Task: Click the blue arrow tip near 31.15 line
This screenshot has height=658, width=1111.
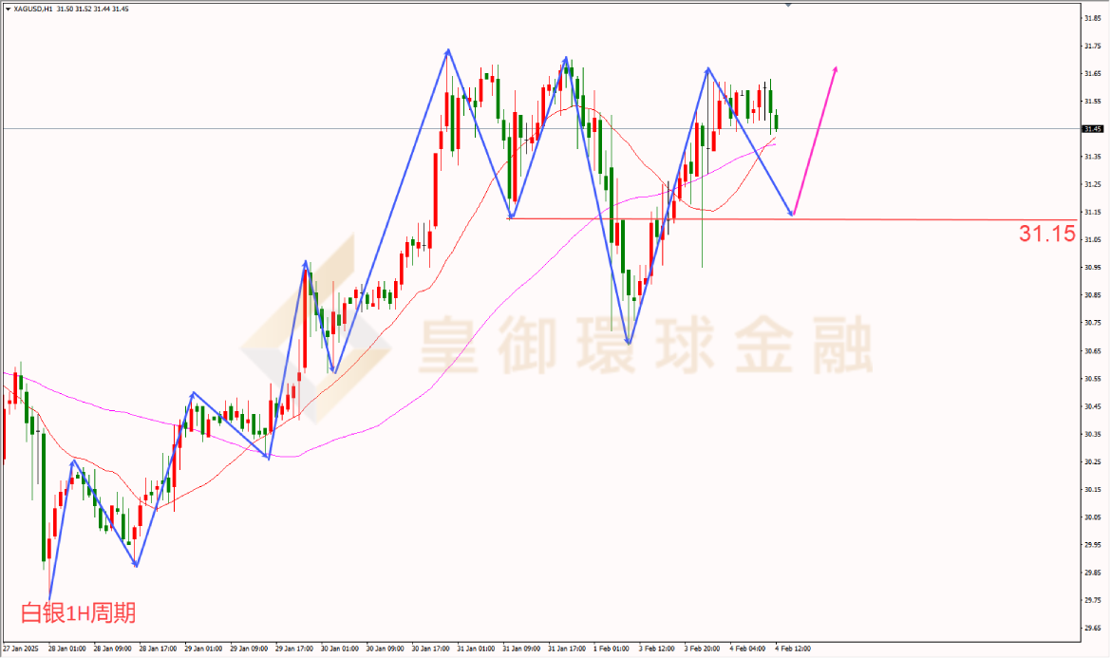Action: (x=791, y=213)
